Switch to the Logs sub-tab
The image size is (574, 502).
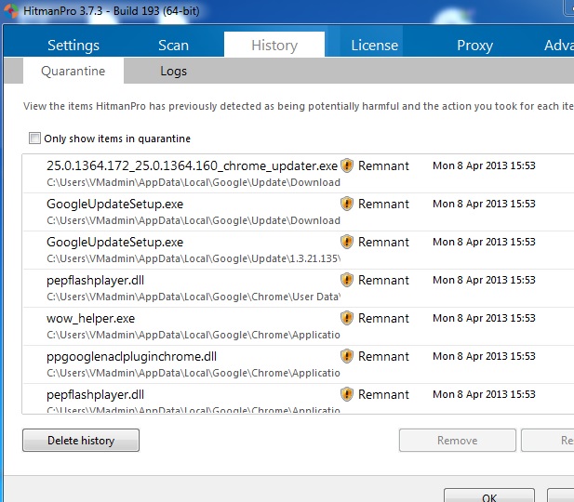[174, 71]
